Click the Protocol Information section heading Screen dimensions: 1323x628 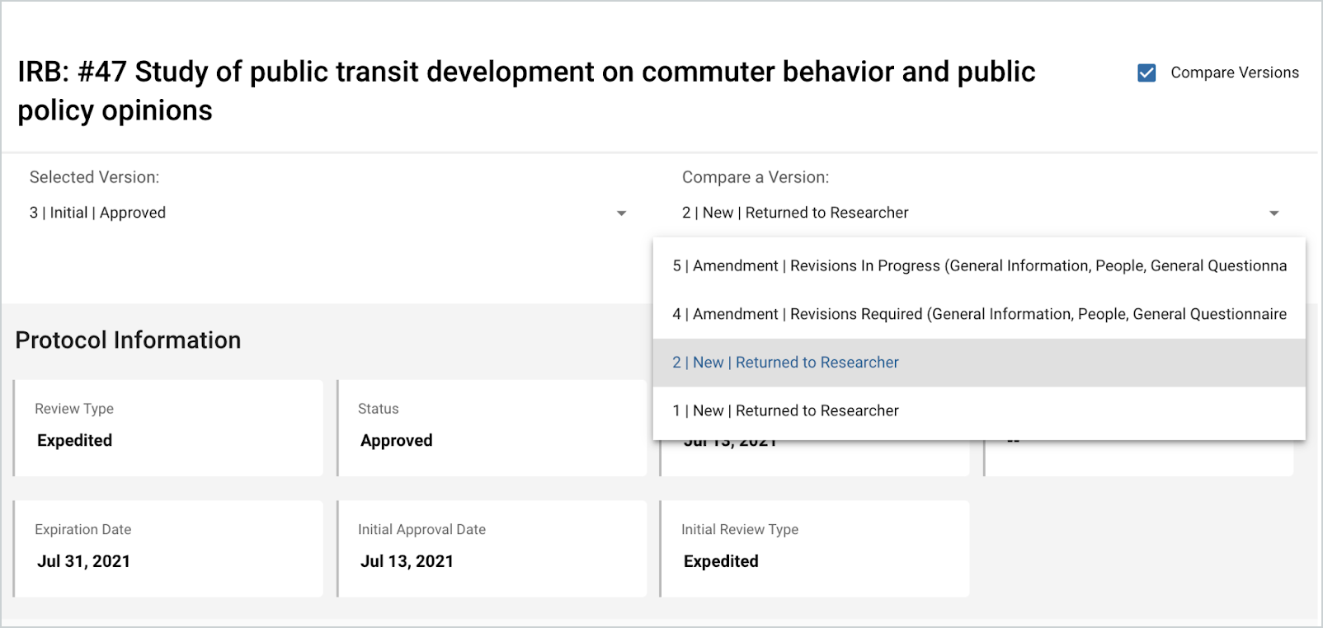click(x=128, y=340)
